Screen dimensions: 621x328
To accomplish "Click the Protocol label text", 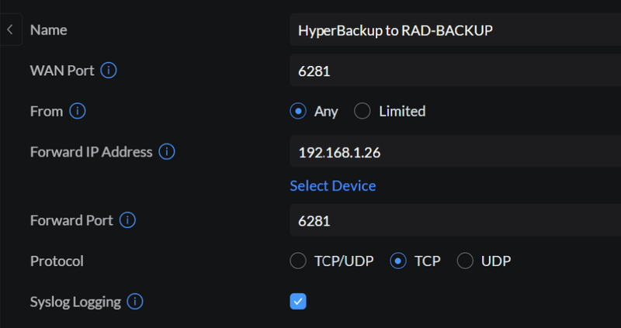I will 57,261.
